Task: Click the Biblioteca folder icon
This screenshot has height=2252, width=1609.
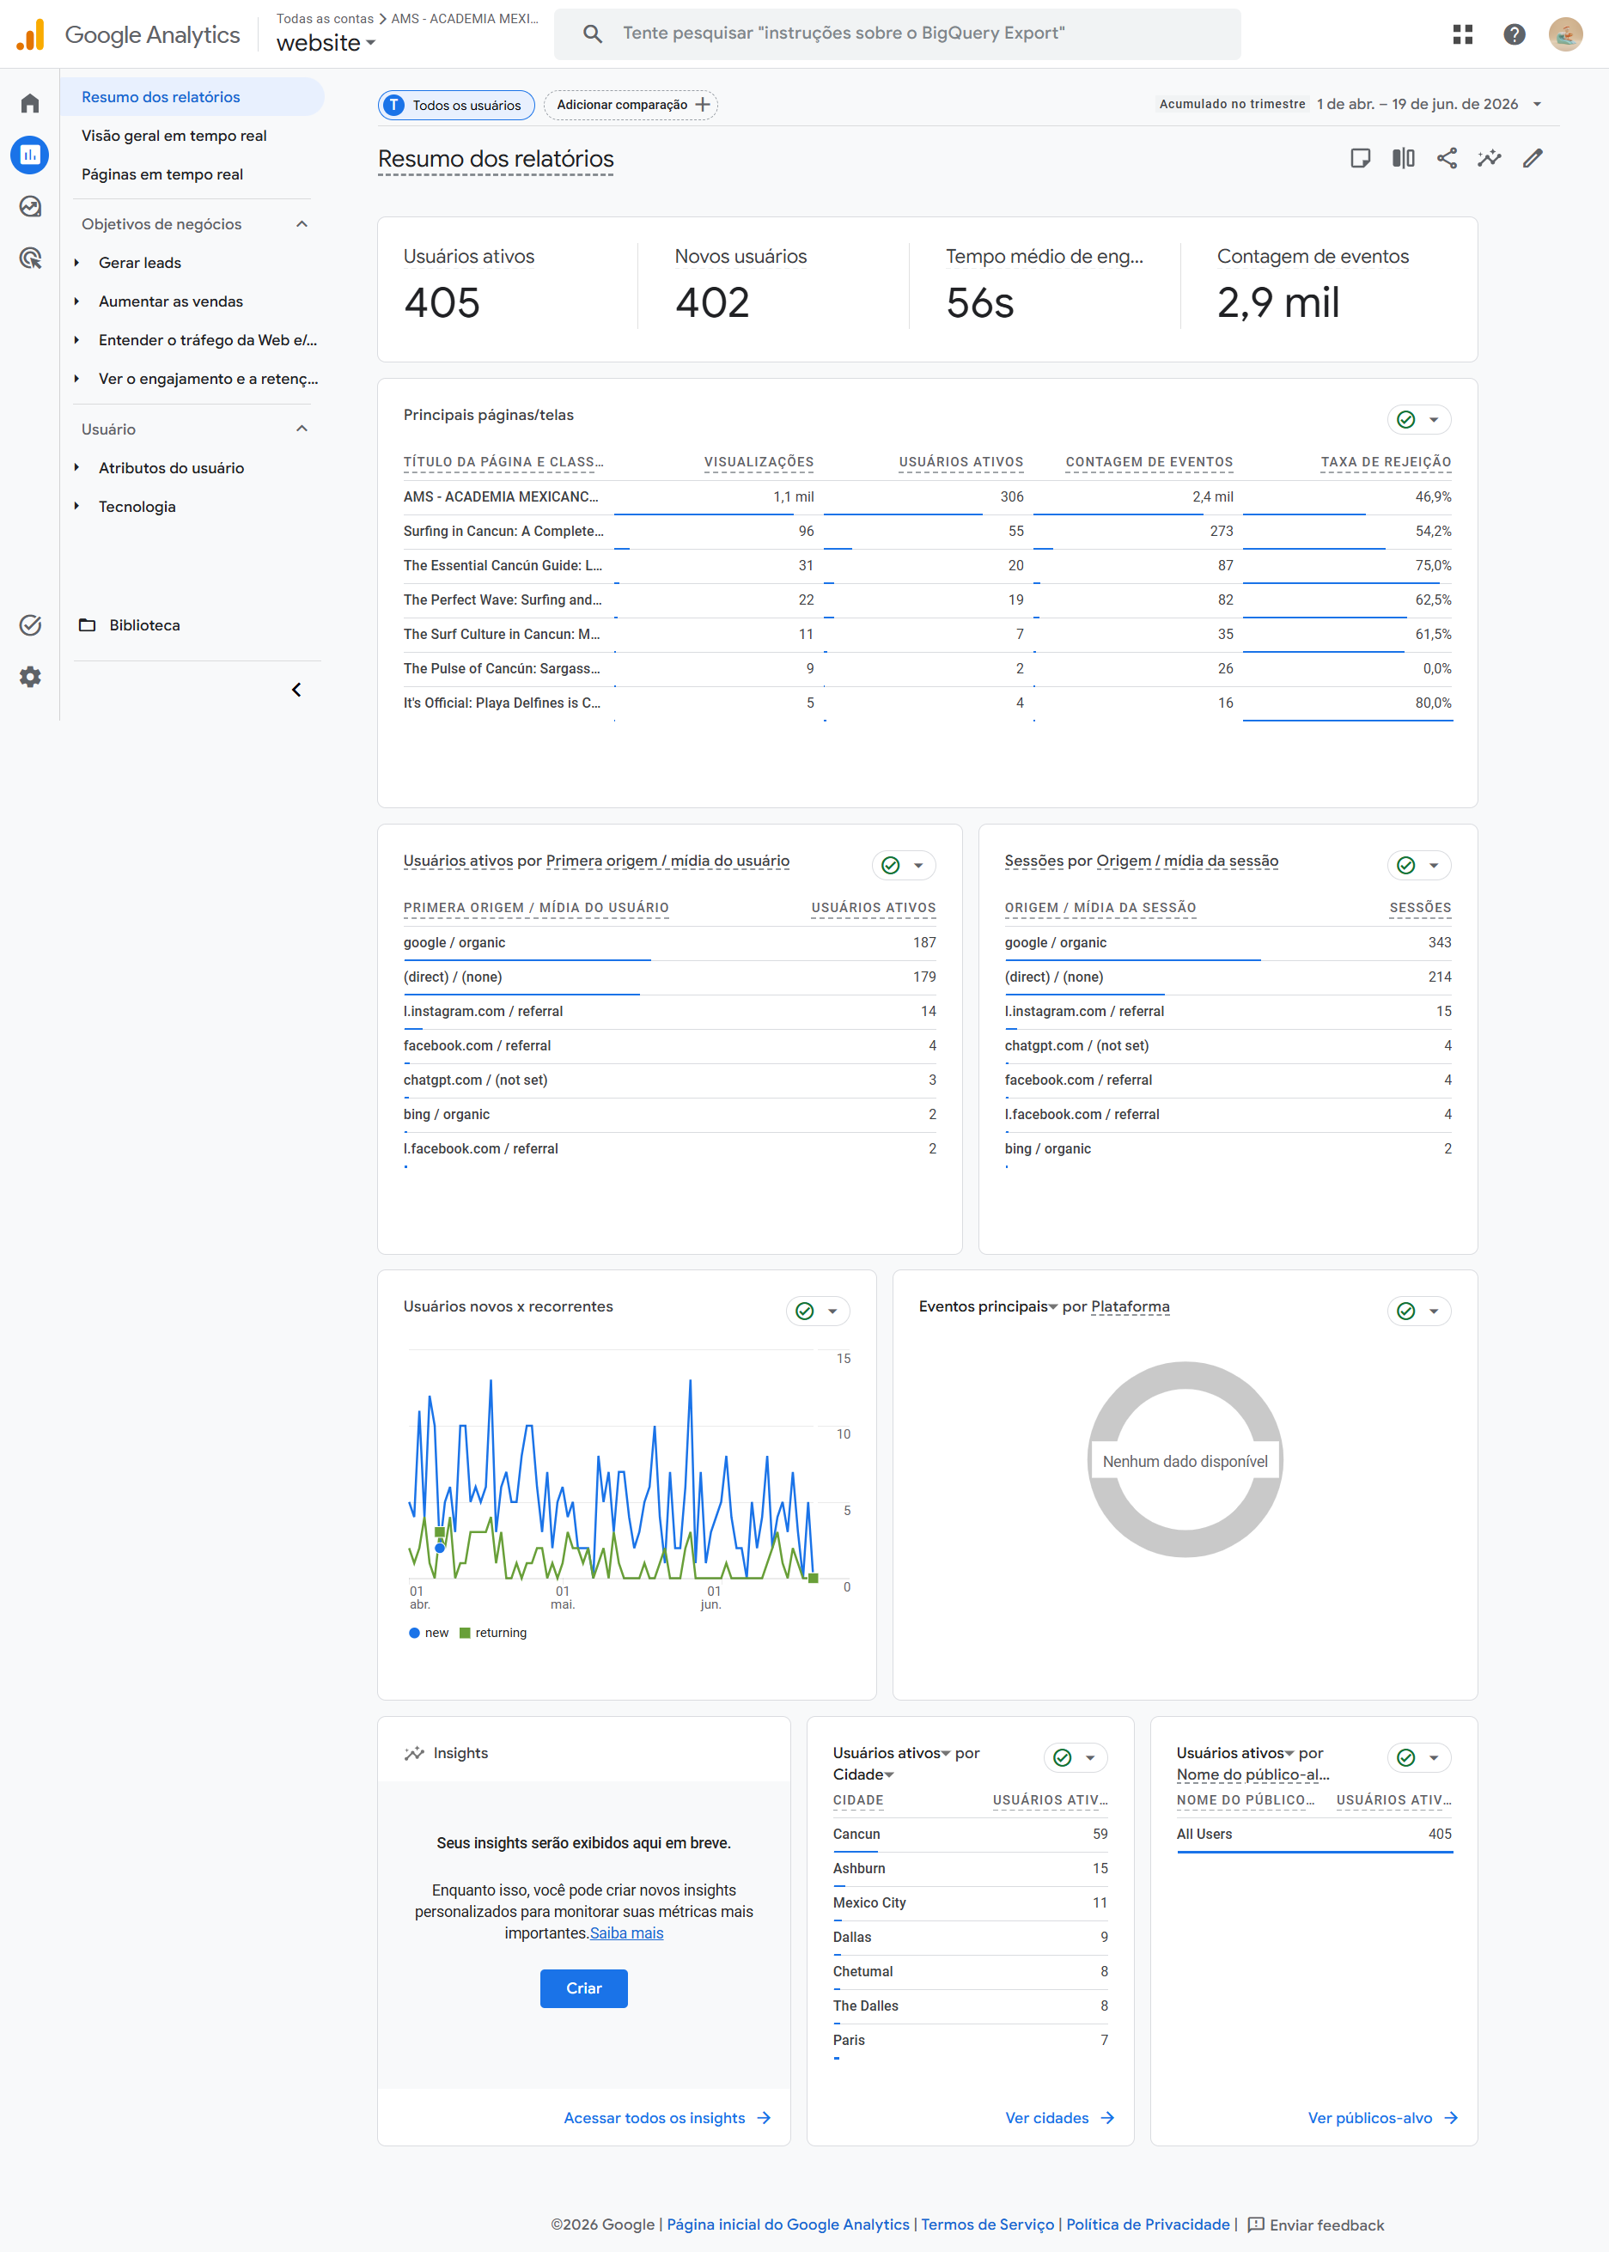Action: click(x=87, y=625)
